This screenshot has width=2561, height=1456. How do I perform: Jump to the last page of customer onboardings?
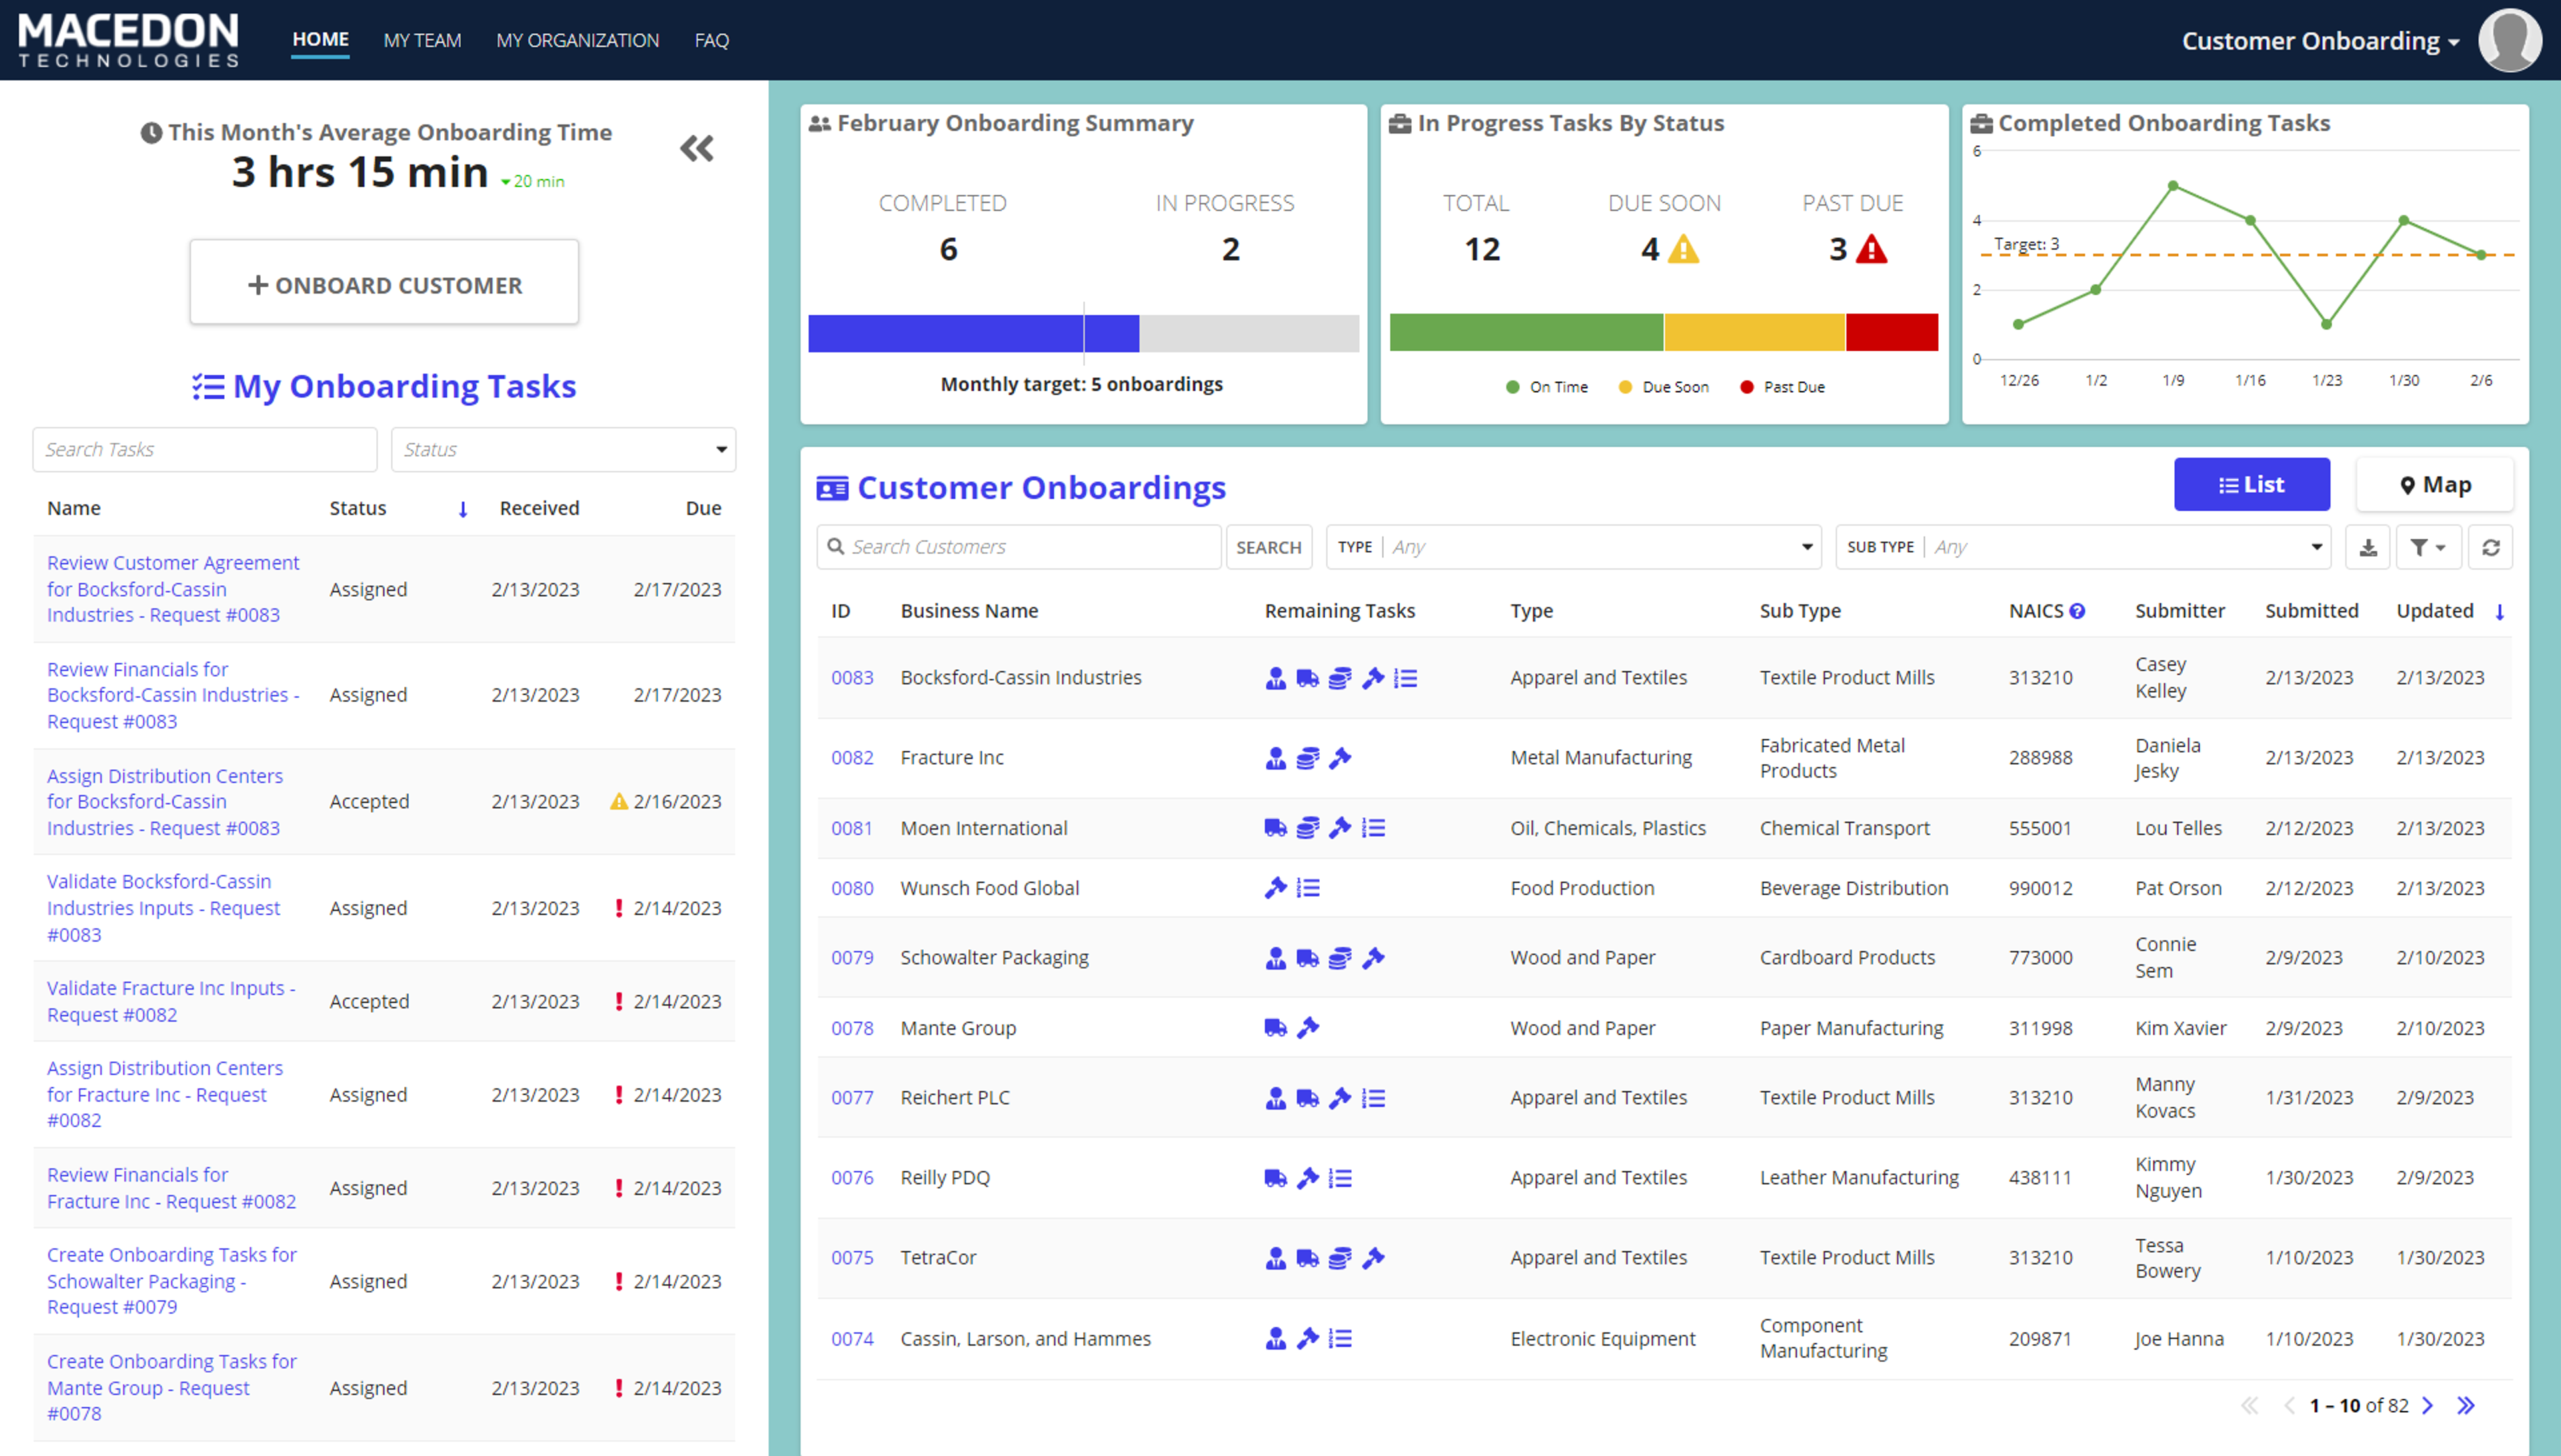coord(2466,1406)
